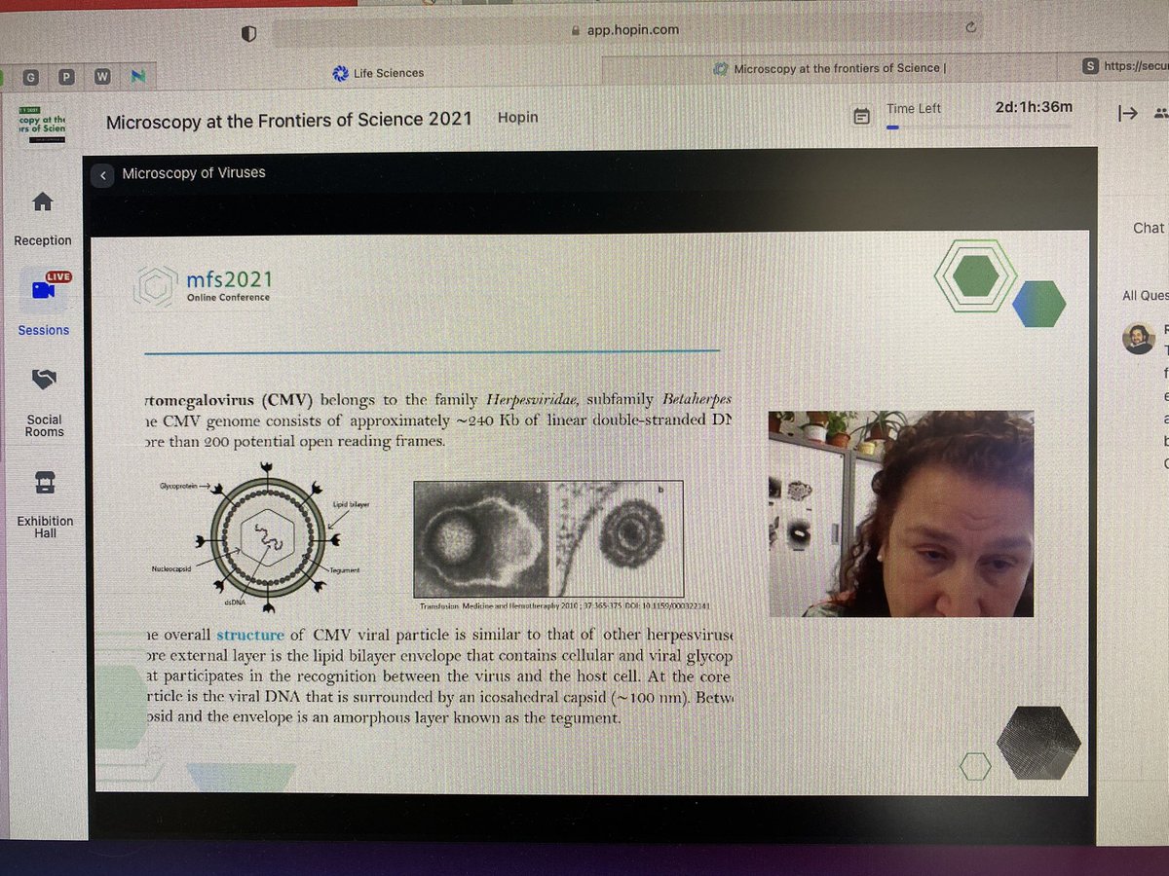Click the browser shield privacy icon

(x=248, y=33)
